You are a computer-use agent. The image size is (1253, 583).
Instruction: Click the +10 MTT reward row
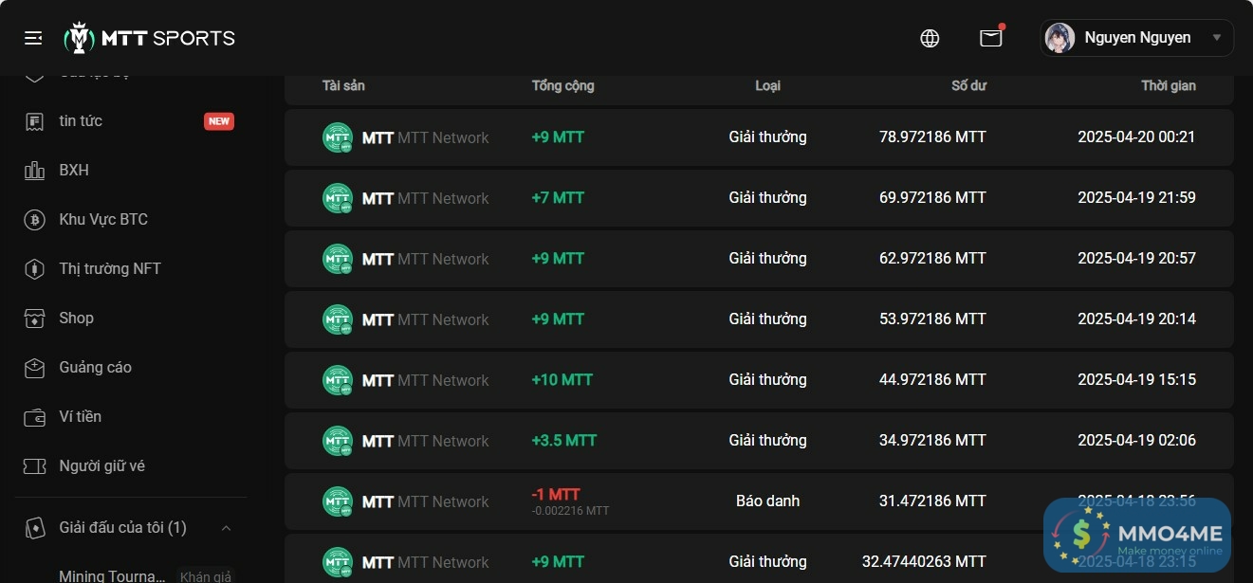click(x=759, y=380)
